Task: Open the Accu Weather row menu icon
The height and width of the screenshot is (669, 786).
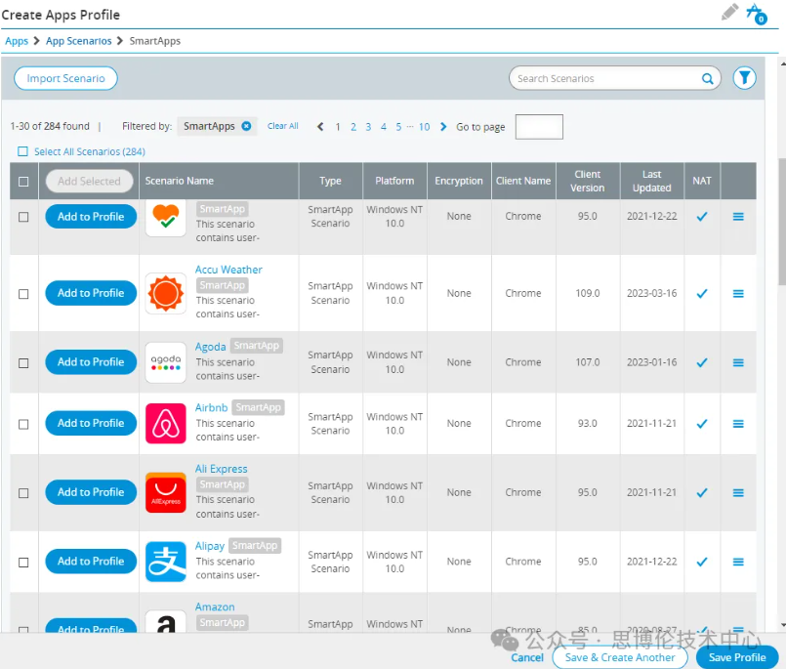Action: tap(737, 294)
